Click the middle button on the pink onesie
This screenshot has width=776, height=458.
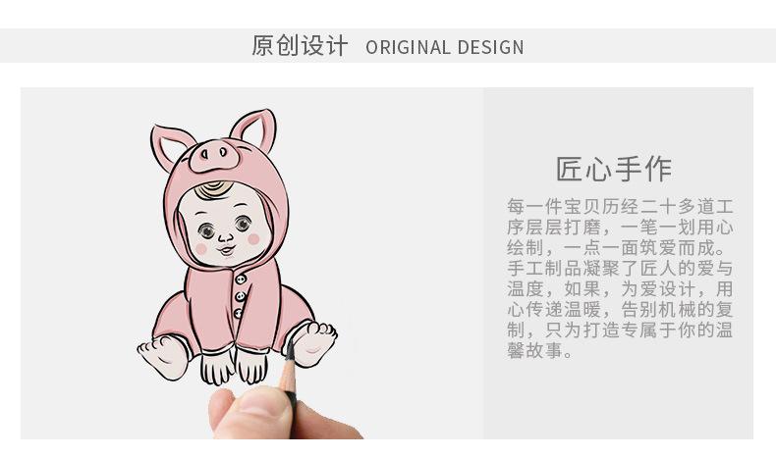point(240,296)
